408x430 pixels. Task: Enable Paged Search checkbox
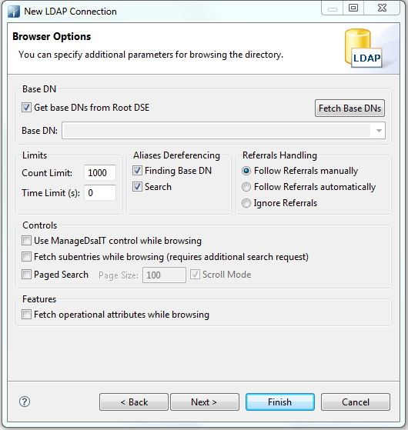(x=26, y=275)
